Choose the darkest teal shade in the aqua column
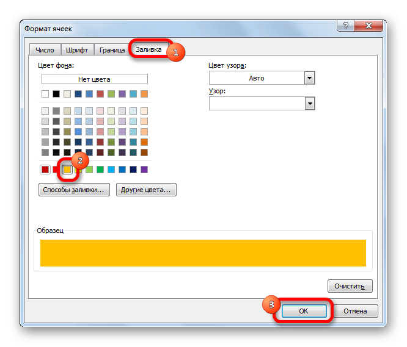 tap(133, 152)
